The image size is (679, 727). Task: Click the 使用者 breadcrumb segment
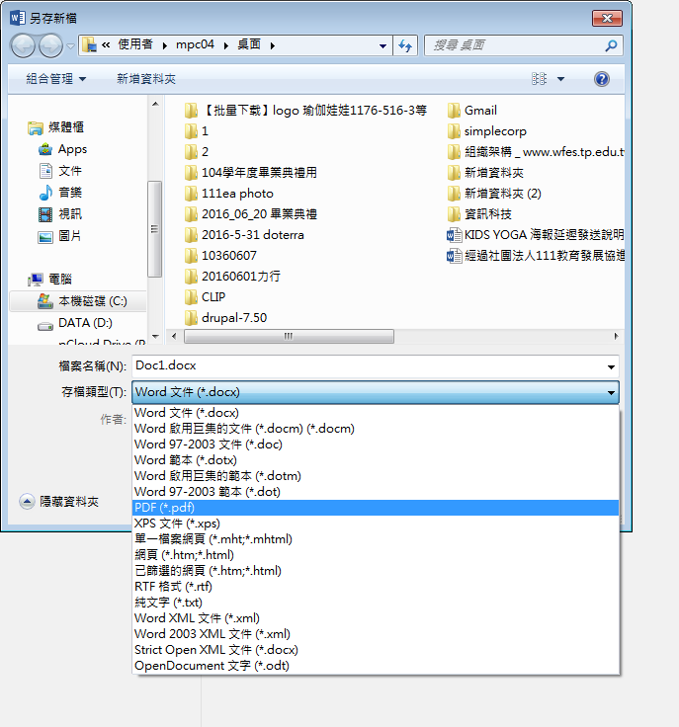[x=135, y=44]
